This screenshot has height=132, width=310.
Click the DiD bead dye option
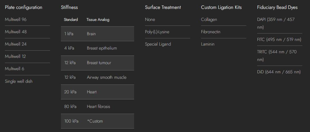click(x=279, y=72)
